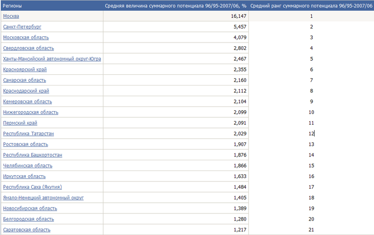Click the Красноярский край link
374x235 pixels.
click(25, 70)
